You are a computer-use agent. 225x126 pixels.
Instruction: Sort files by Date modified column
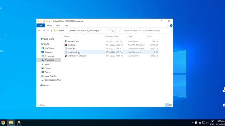(x=112, y=36)
